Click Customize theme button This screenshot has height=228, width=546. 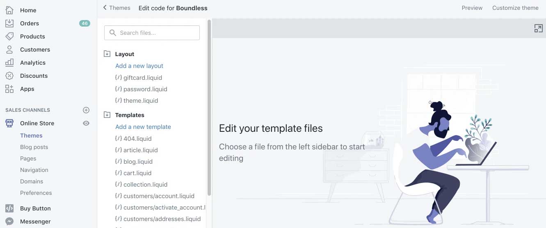pyautogui.click(x=515, y=8)
